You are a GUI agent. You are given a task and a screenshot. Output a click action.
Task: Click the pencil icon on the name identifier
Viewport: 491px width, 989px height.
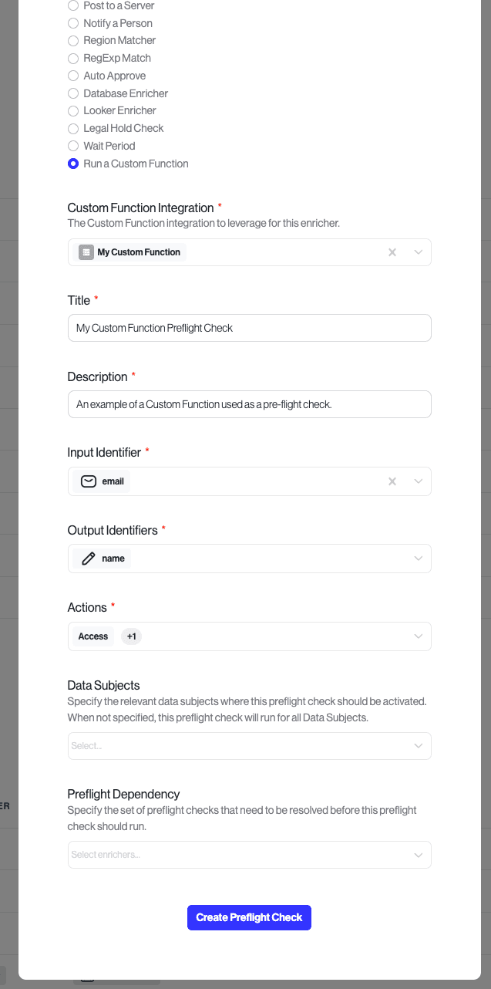coord(87,558)
